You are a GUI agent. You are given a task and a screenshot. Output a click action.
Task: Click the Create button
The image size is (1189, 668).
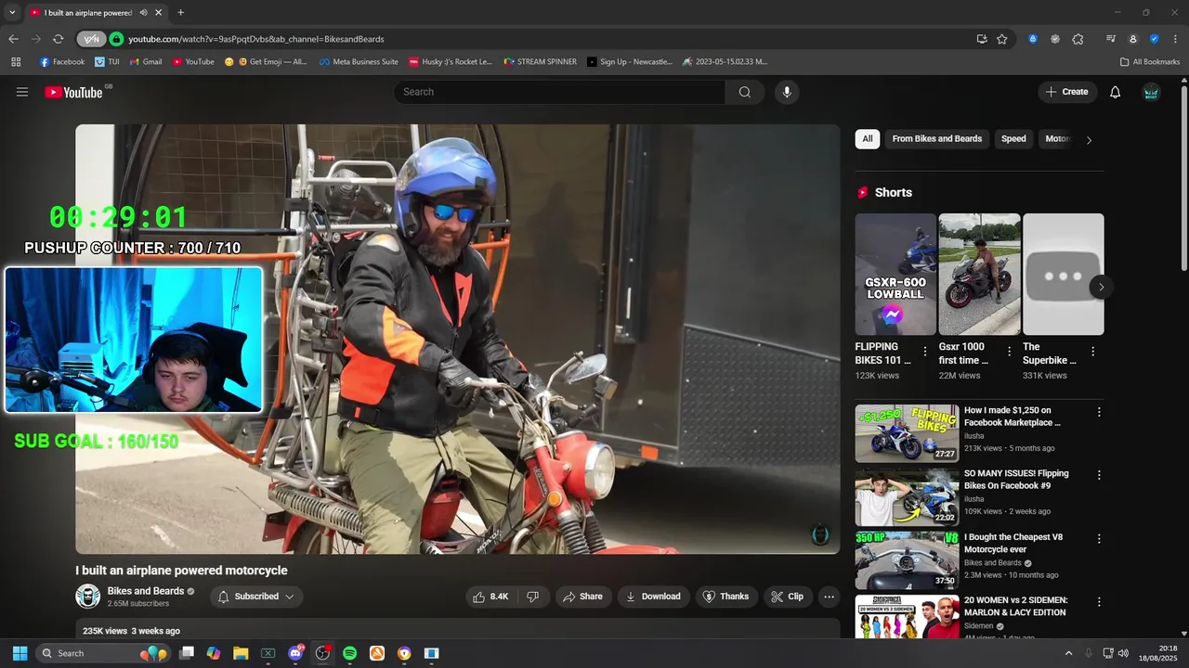[x=1067, y=92]
